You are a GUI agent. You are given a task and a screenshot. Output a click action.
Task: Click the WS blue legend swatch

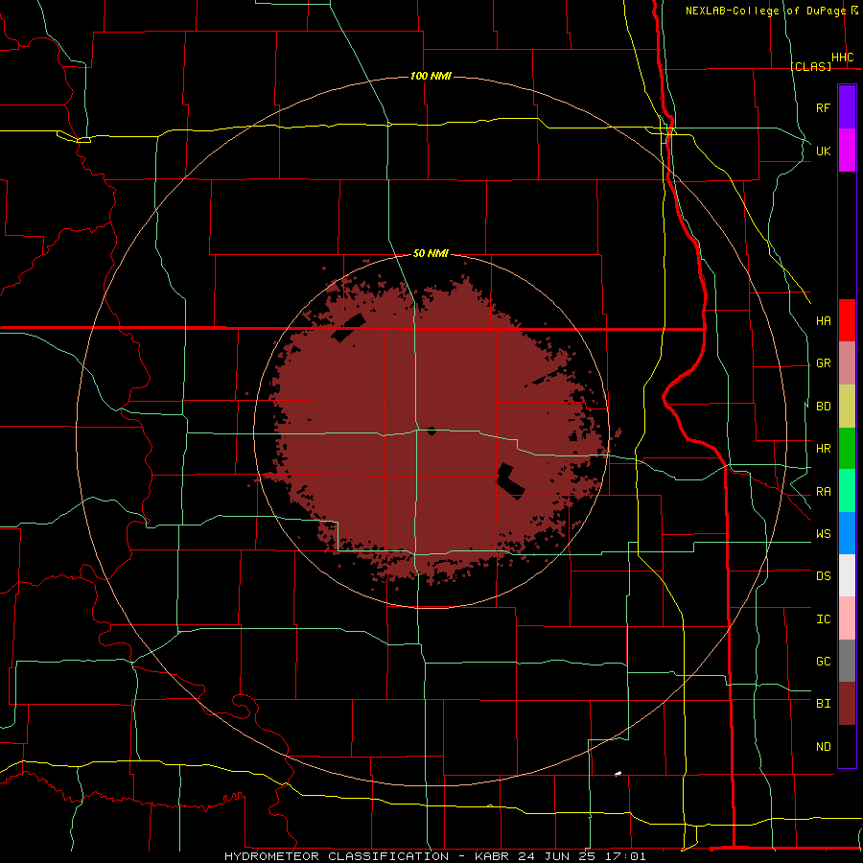pyautogui.click(x=847, y=533)
